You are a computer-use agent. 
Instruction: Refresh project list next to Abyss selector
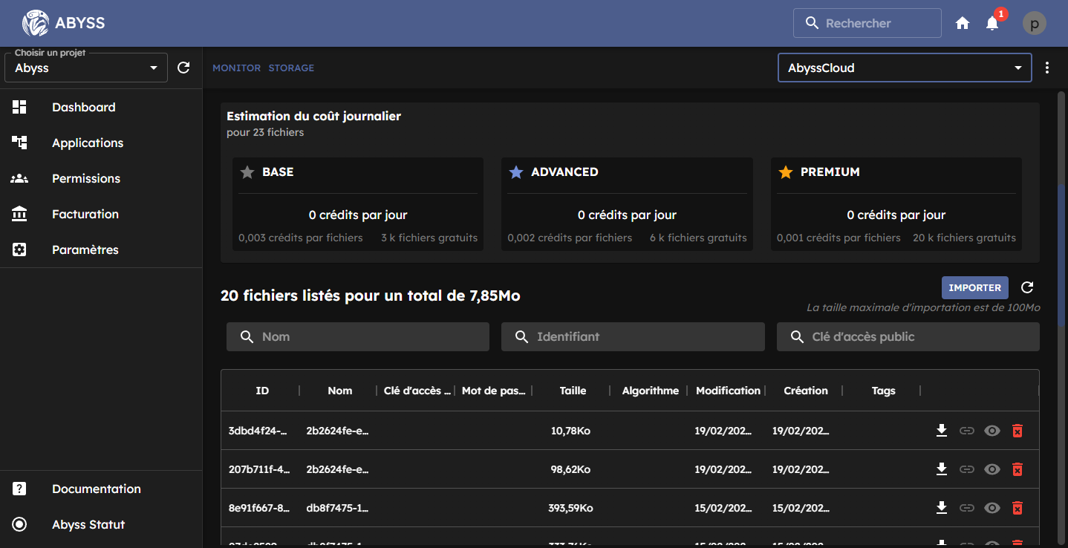click(x=184, y=68)
